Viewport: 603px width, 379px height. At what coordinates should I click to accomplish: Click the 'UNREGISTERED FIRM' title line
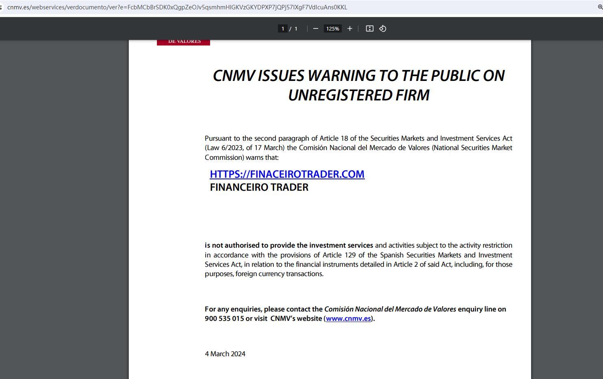(x=358, y=95)
